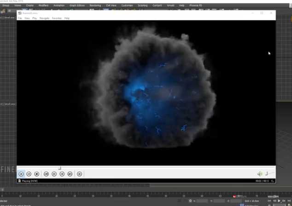Open 3ds Max Animation menu
292x206 pixels.
coord(59,6)
